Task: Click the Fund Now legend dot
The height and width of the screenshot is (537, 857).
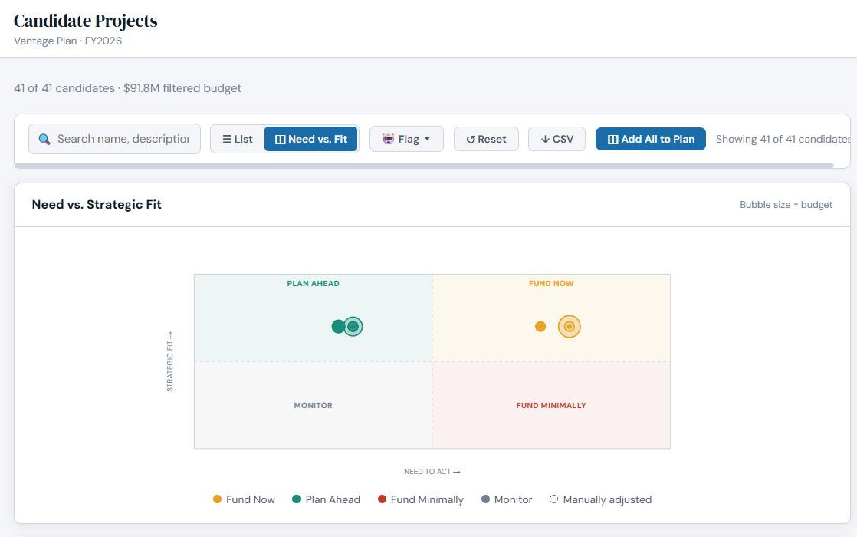Action: [x=217, y=499]
